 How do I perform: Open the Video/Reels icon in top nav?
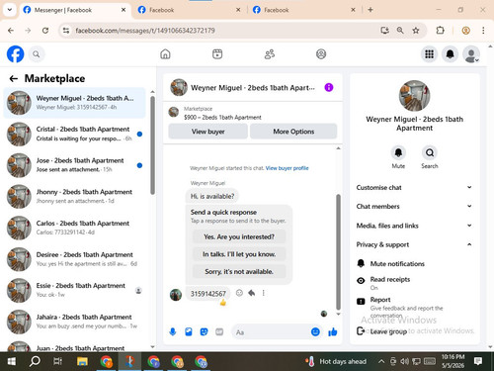pos(217,53)
